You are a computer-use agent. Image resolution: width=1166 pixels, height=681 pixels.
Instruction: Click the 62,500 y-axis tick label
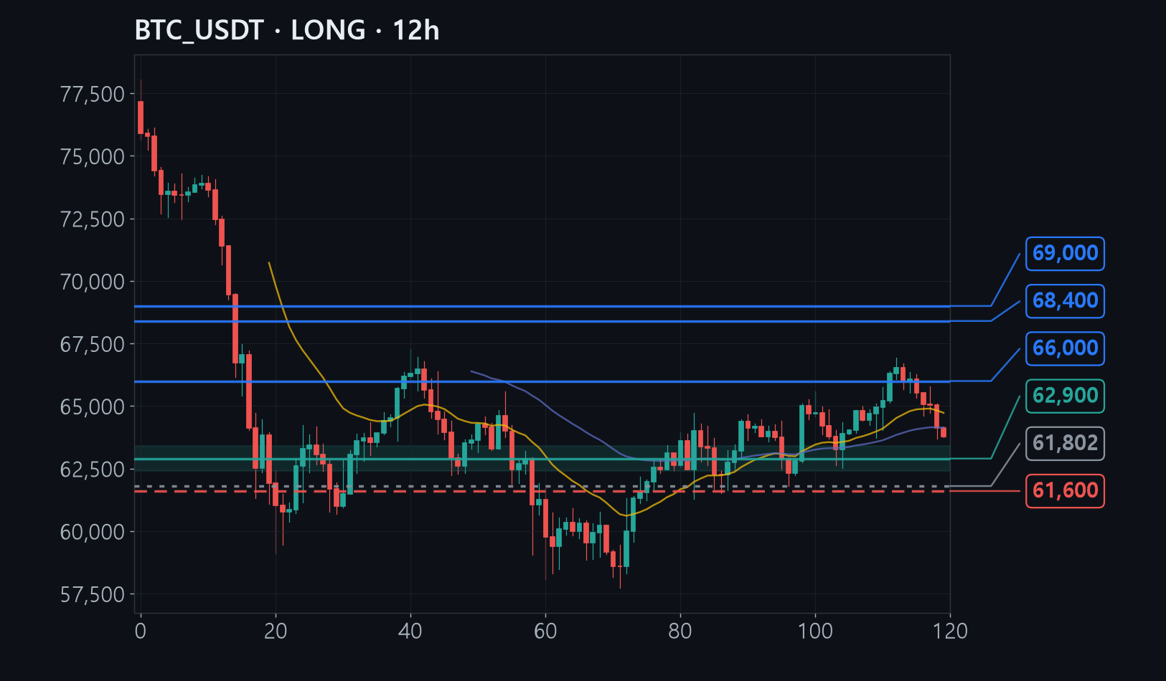pyautogui.click(x=93, y=470)
